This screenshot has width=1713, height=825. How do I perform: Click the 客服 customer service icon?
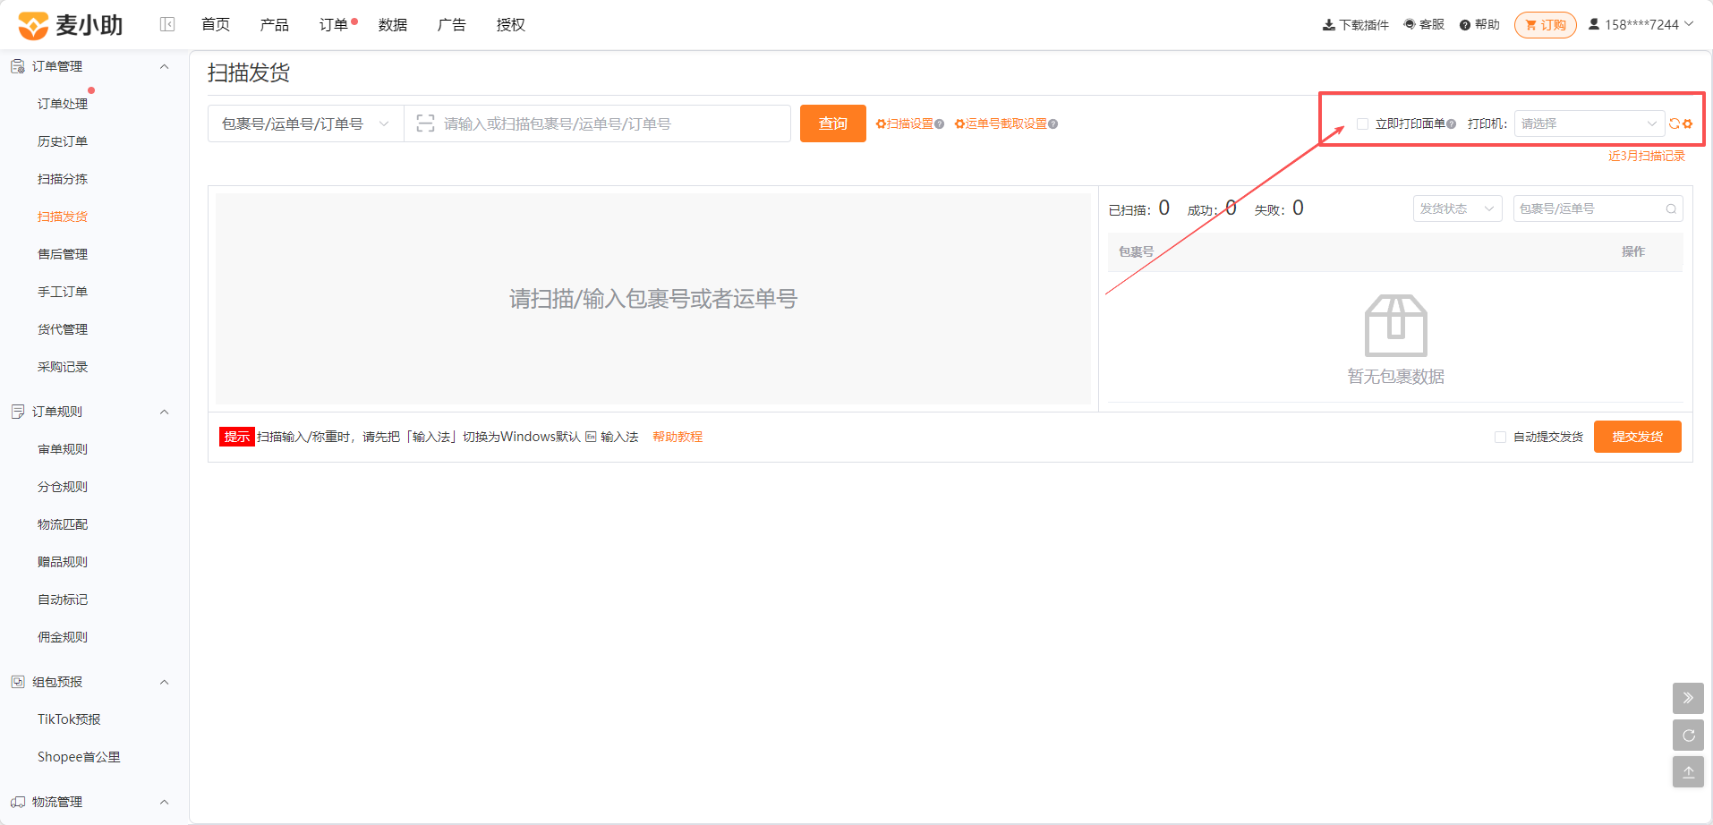click(1410, 24)
